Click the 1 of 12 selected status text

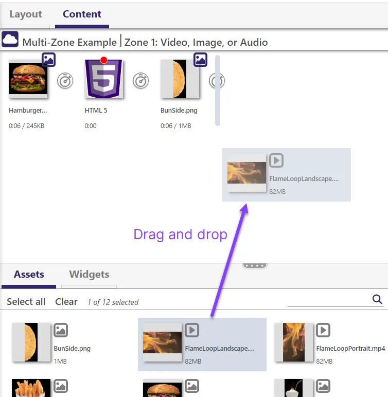tap(113, 302)
